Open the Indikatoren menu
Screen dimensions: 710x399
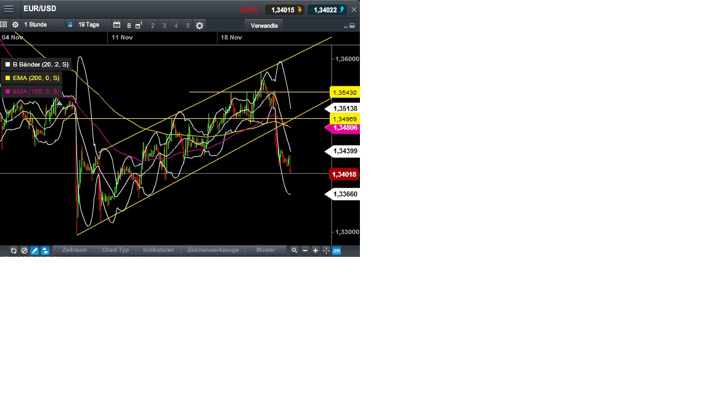click(158, 250)
